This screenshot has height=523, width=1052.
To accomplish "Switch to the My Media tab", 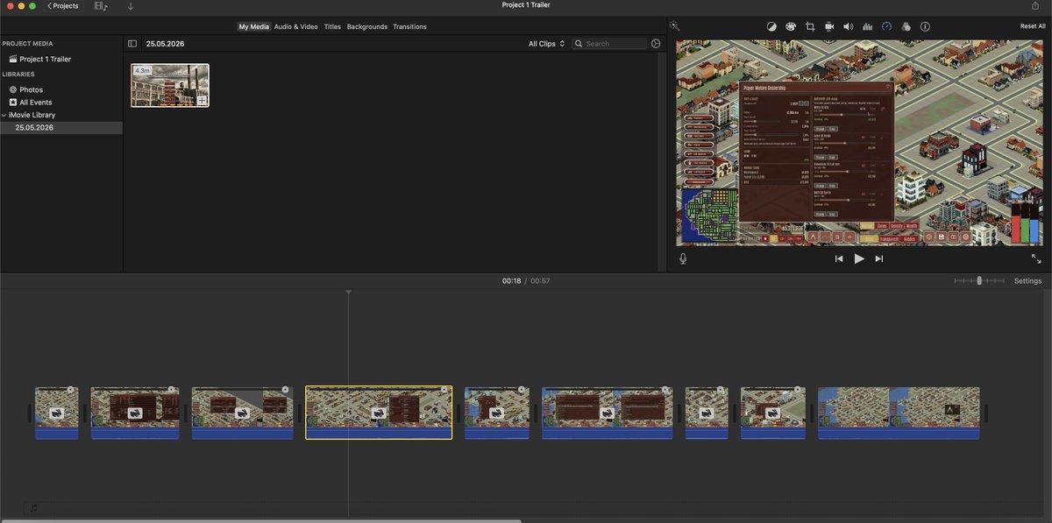I will point(254,26).
